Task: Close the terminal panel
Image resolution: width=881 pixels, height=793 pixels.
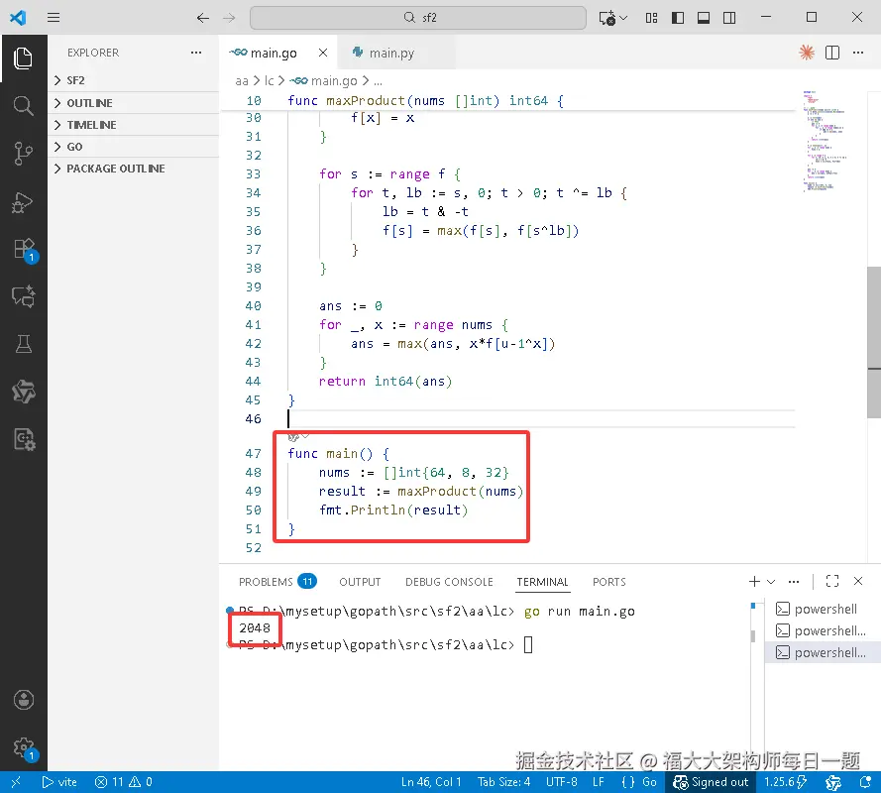Action: pyautogui.click(x=858, y=581)
